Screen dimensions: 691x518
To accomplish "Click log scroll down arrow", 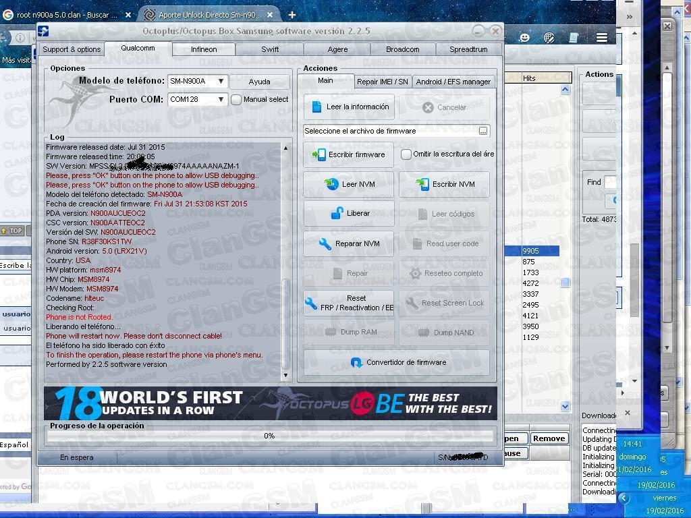I will click(x=285, y=375).
